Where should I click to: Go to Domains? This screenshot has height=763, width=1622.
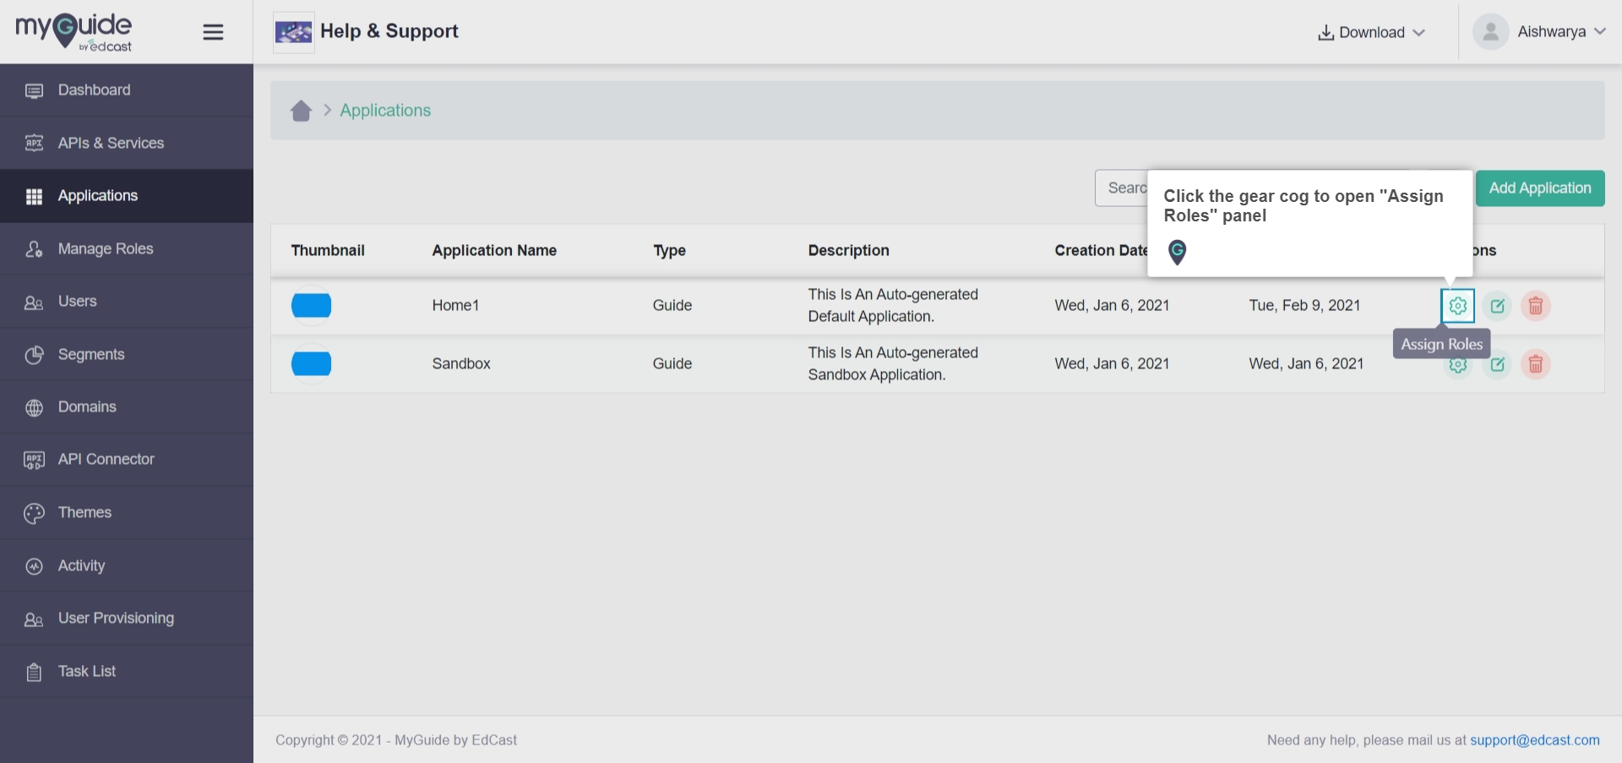tap(127, 407)
